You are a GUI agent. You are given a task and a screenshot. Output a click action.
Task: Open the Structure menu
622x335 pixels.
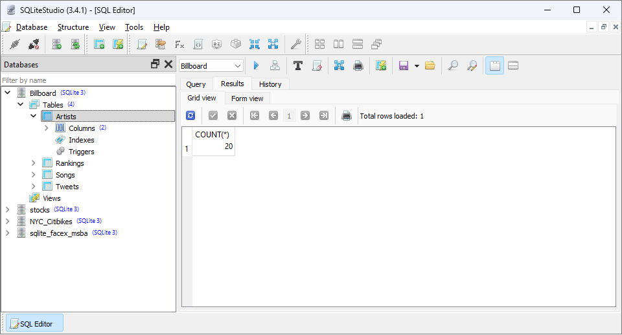coord(73,27)
